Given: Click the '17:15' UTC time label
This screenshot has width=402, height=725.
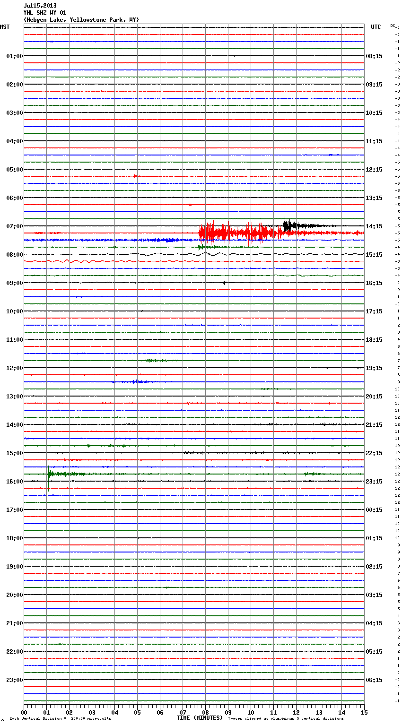Looking at the screenshot, I should click(374, 311).
